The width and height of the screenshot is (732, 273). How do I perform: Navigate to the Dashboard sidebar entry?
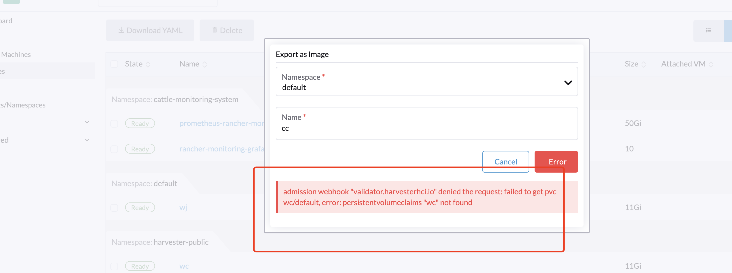pyautogui.click(x=6, y=21)
